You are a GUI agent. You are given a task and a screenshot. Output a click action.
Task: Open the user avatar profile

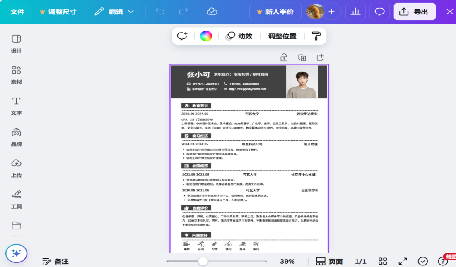point(315,12)
